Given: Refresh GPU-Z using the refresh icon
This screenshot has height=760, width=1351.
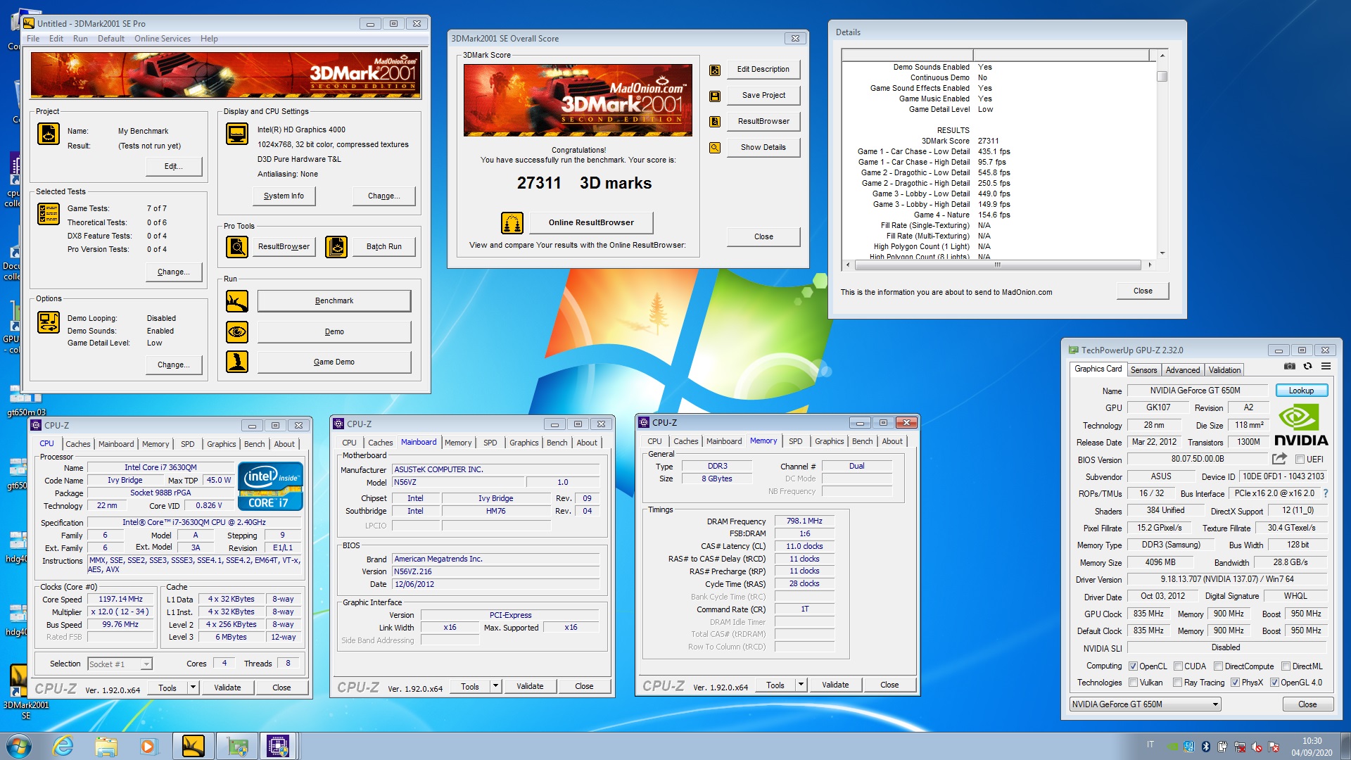Looking at the screenshot, I should (x=1307, y=366).
